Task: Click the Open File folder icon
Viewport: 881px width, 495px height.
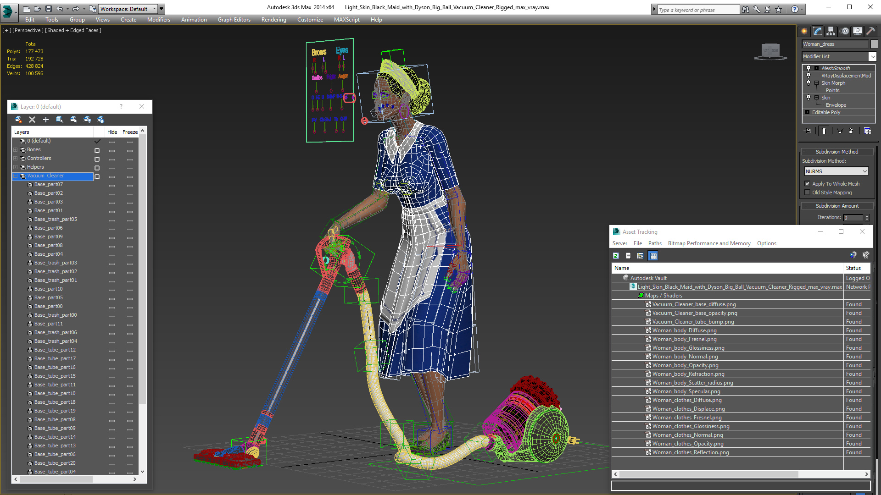Action: tap(38, 9)
